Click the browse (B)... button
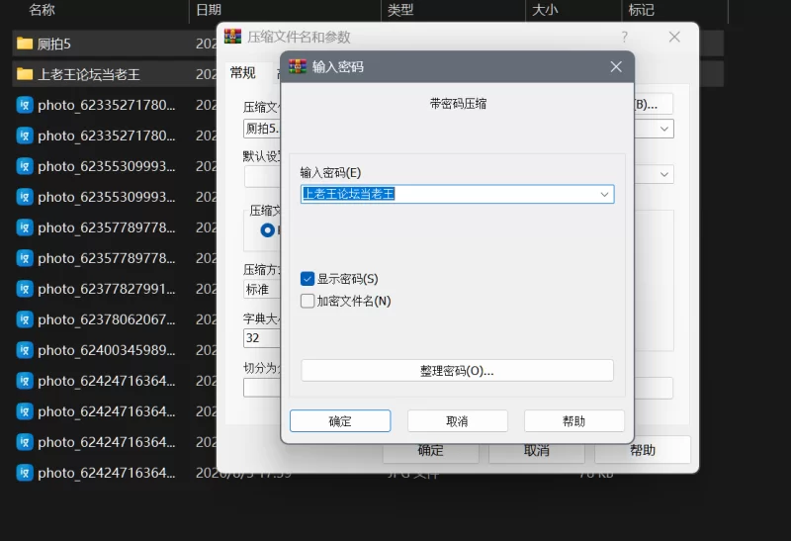The image size is (791, 541). click(x=654, y=105)
